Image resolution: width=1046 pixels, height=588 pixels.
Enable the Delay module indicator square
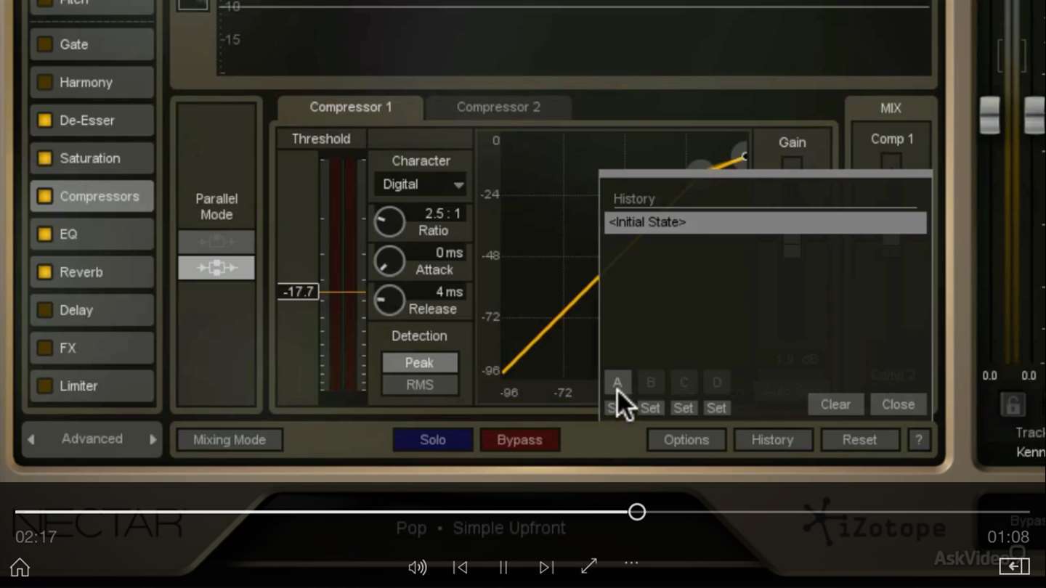pos(45,310)
